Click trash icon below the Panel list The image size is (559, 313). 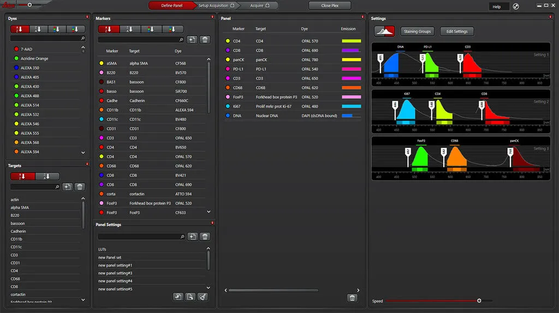[352, 298]
